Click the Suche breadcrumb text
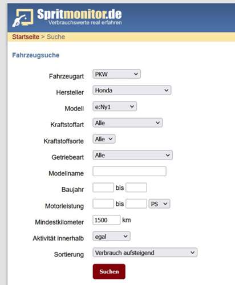The height and width of the screenshot is (285, 235). pos(56,36)
